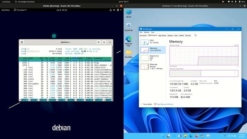Switch to the Details tab in Task Manager
This screenshot has height=139, width=247.
tap(181, 36)
